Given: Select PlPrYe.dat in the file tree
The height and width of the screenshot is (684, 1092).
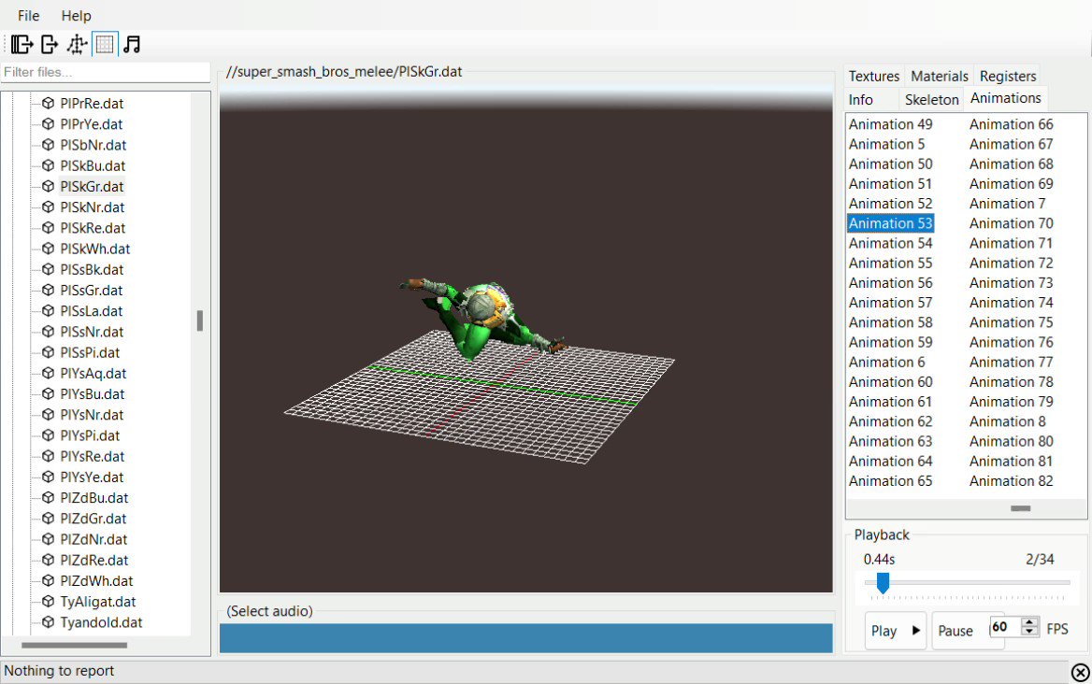Looking at the screenshot, I should [x=92, y=124].
